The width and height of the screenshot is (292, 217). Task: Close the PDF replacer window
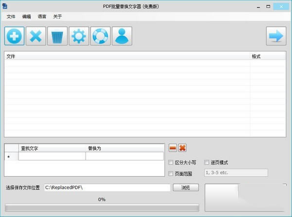click(281, 7)
